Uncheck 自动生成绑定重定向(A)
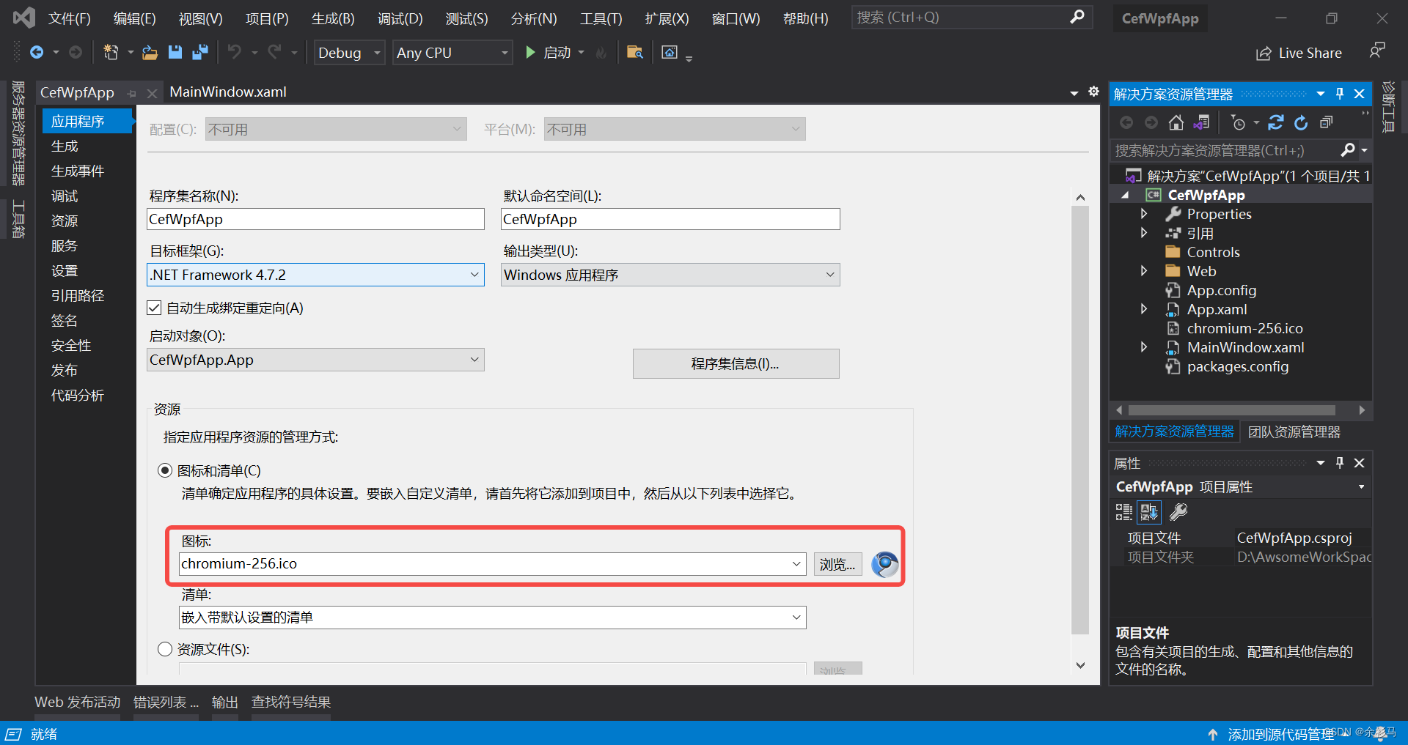The image size is (1408, 745). click(154, 308)
